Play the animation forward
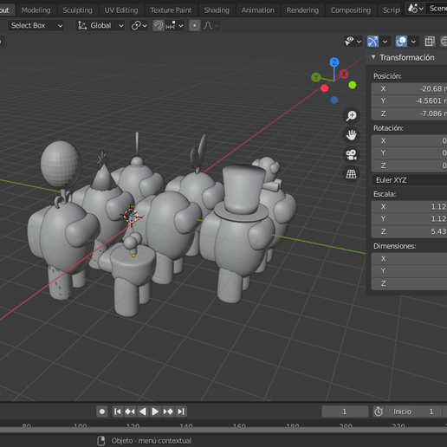The image size is (447, 447). (155, 411)
